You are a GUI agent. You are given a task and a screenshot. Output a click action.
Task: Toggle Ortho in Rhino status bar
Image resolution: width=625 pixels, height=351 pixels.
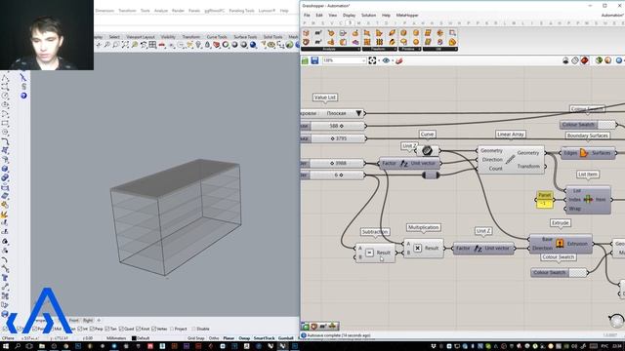pos(214,338)
